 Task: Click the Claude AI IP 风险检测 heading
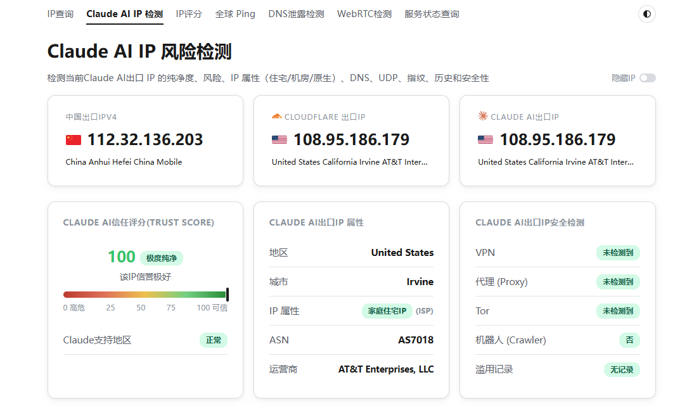pyautogui.click(x=139, y=52)
